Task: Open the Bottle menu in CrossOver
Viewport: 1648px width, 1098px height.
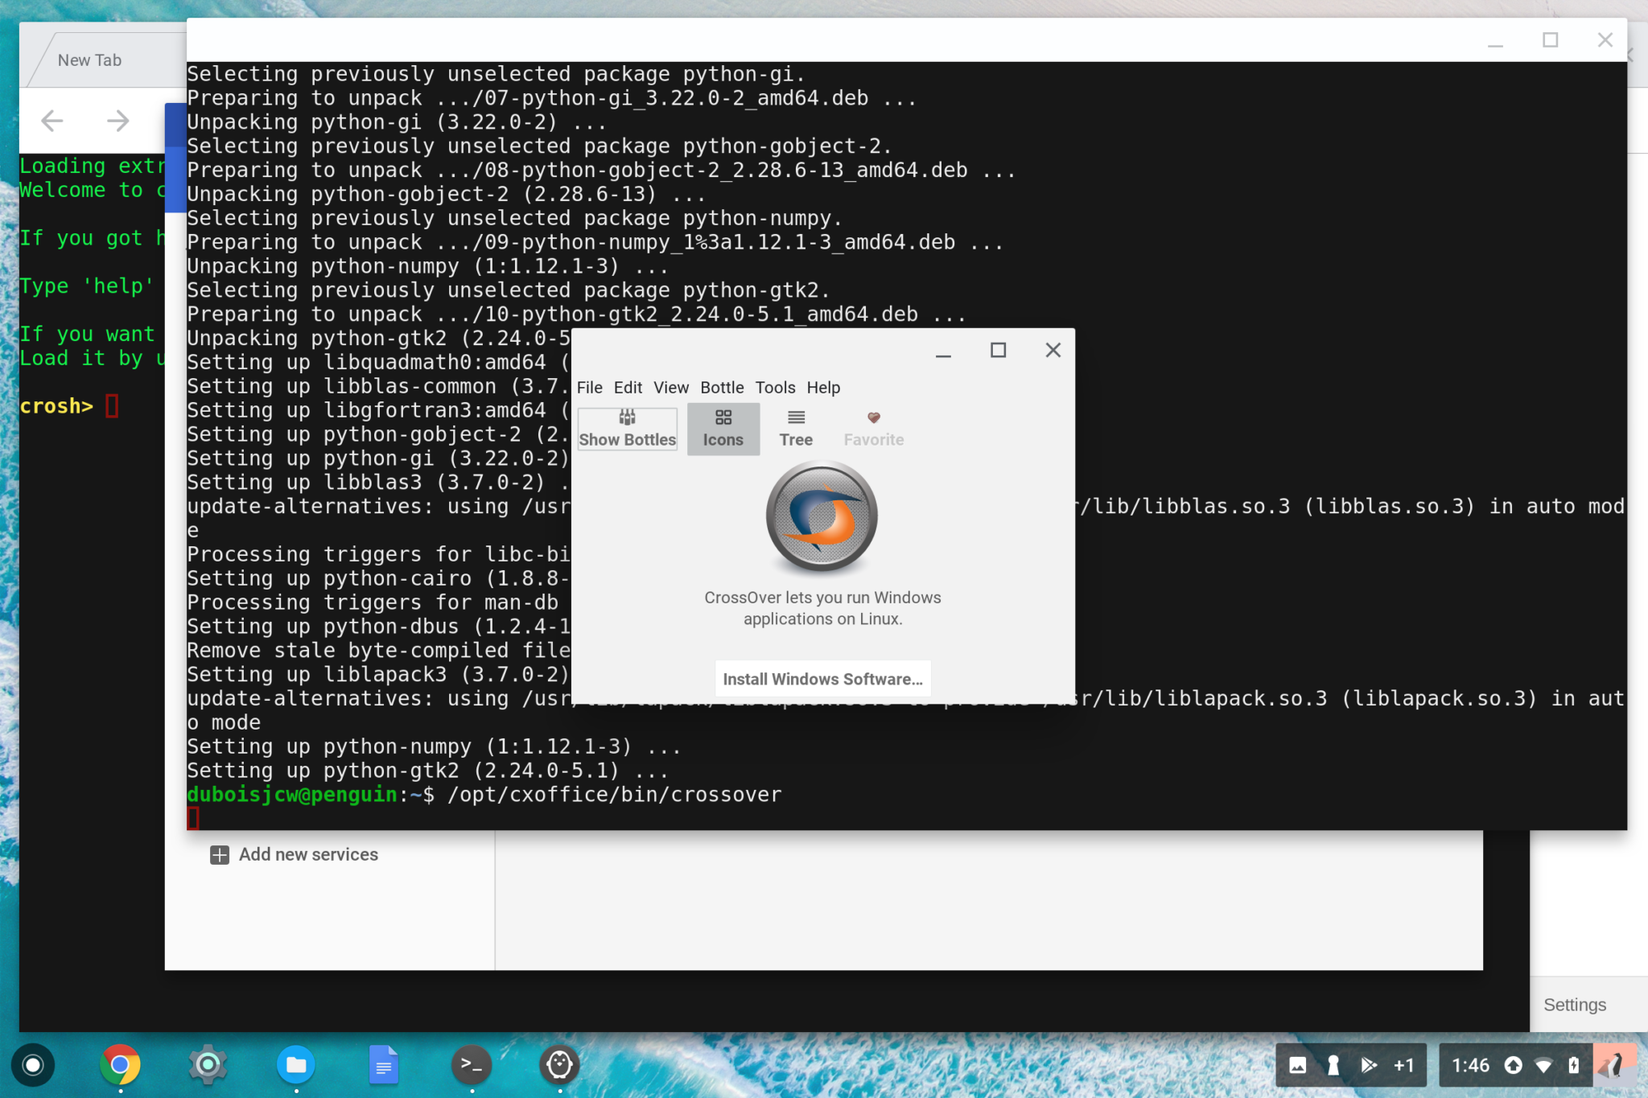Action: pos(721,388)
